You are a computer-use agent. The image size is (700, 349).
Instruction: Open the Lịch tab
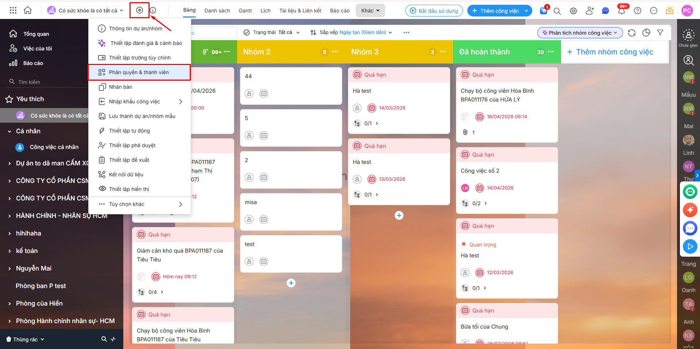(x=266, y=11)
